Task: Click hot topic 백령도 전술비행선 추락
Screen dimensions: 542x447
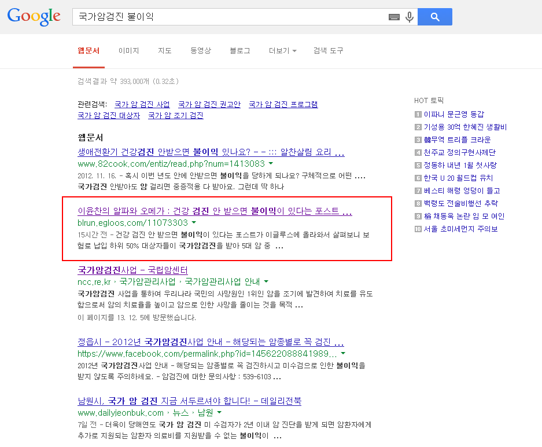Action: coord(461,203)
